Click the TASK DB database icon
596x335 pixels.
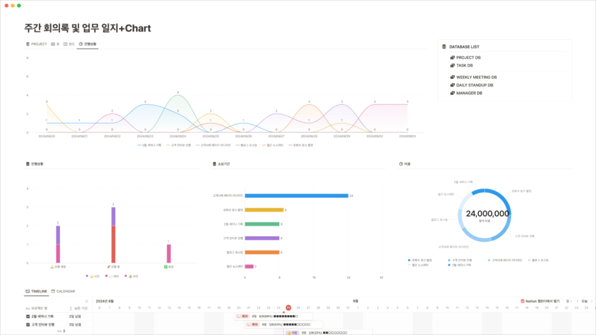click(x=452, y=66)
